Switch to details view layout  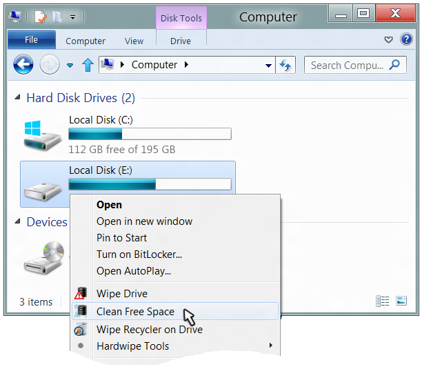[x=383, y=301]
